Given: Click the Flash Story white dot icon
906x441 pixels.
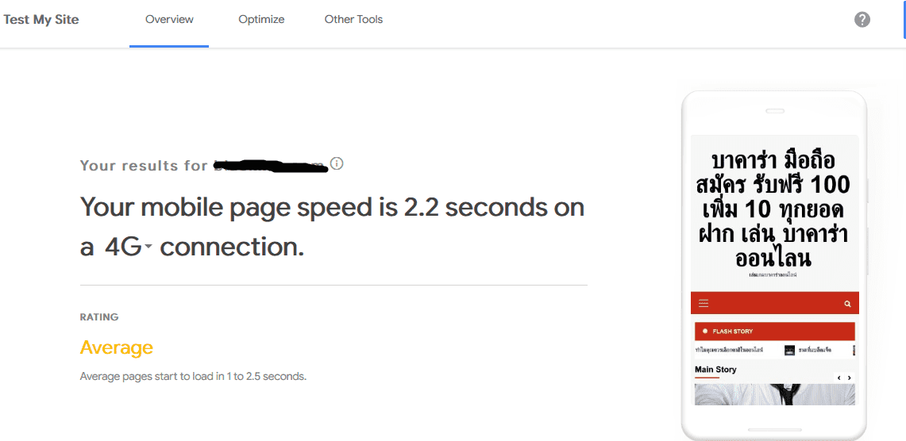Looking at the screenshot, I should click(x=705, y=332).
